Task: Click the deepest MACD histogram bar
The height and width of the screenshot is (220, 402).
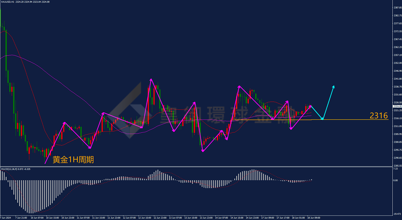Action: click(31, 197)
